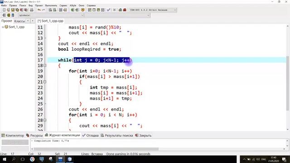Screen dimensions: 290x163
Task: Open Find dialog from toolbar icon
Action: pyautogui.click(x=50, y=10)
